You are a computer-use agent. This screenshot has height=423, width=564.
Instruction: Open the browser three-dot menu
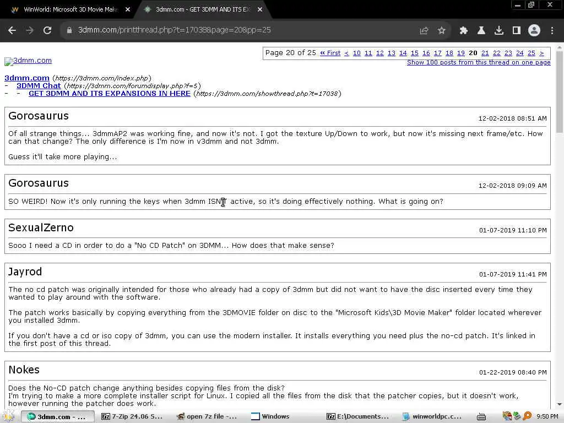[x=552, y=31]
